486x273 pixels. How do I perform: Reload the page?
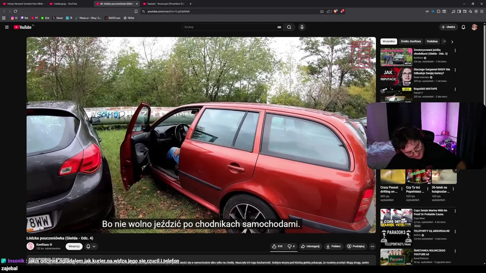(x=15, y=11)
